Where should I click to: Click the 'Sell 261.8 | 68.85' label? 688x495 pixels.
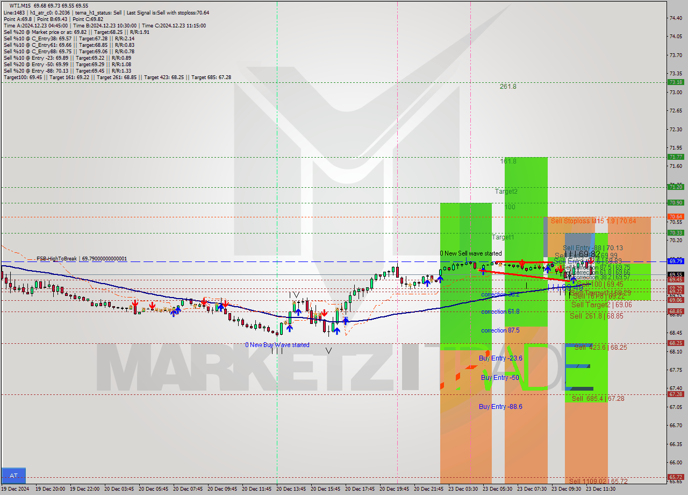tap(597, 316)
